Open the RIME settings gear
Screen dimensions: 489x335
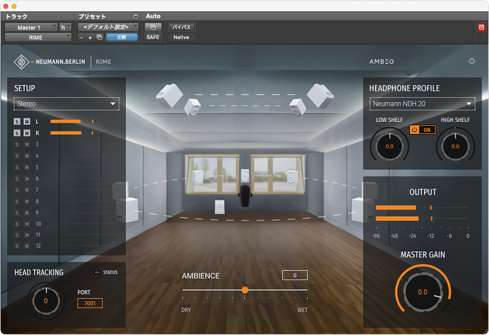472,61
